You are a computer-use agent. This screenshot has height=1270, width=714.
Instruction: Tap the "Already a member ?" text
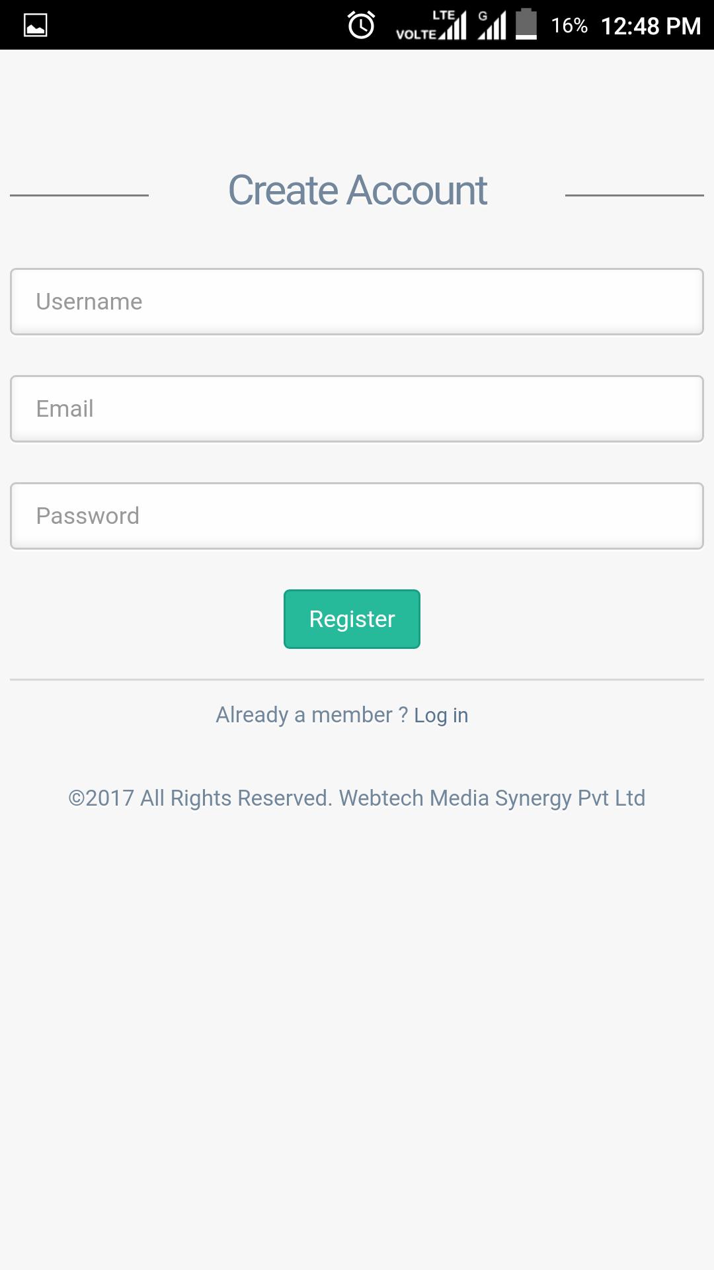click(x=312, y=715)
